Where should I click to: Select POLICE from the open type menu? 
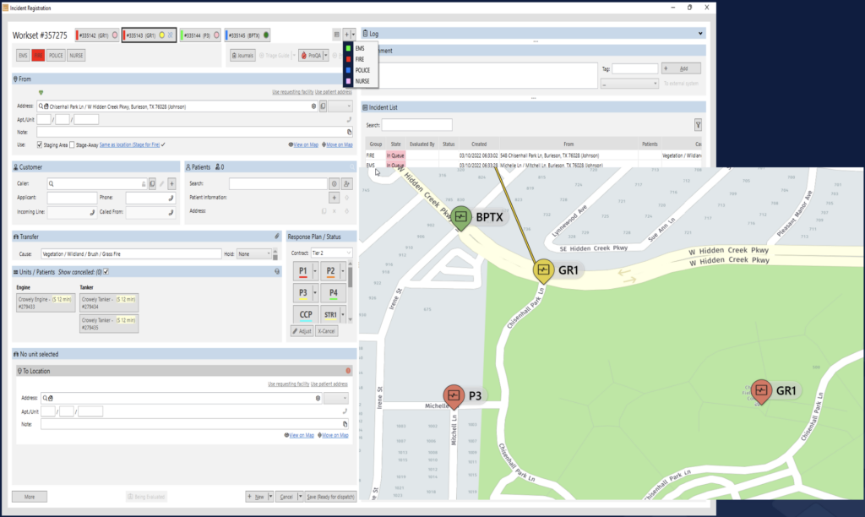tap(362, 70)
